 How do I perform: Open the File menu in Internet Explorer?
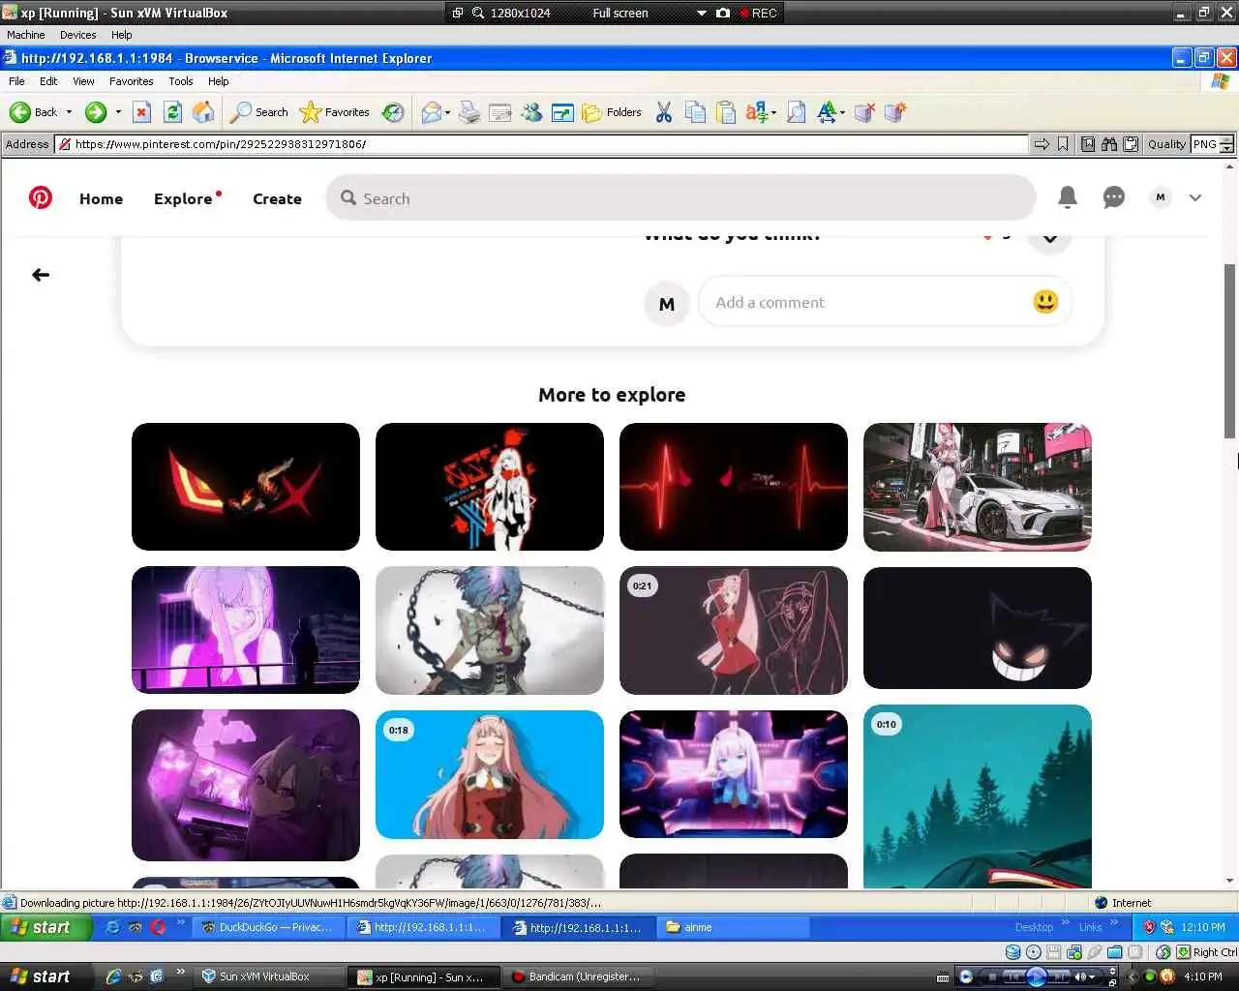click(16, 81)
